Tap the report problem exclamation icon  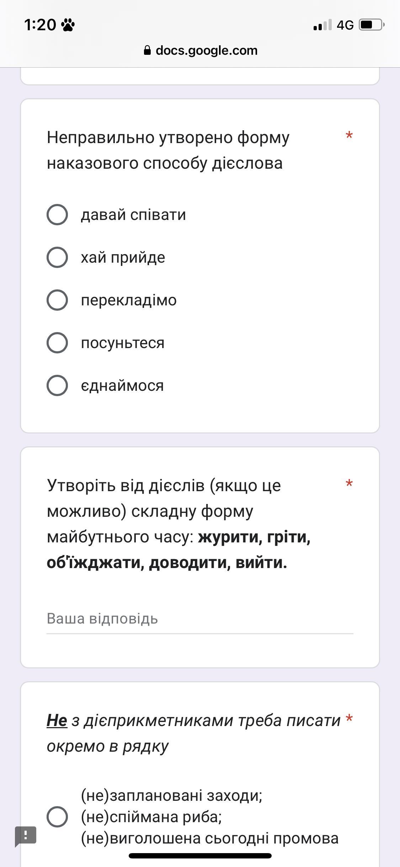tap(26, 835)
